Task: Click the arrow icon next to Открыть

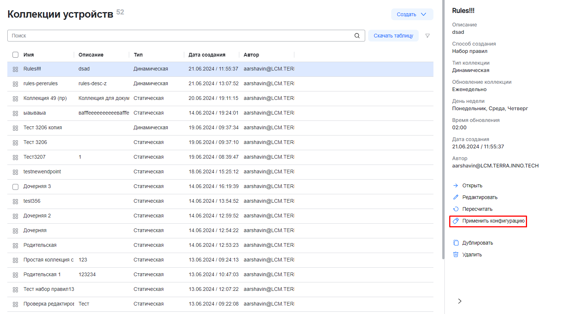Action: 456,185
